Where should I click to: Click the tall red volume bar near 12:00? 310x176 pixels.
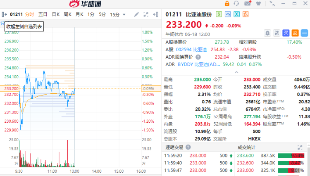tap(68, 153)
